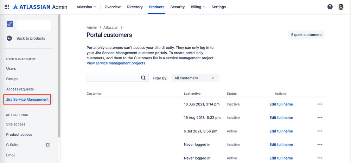Open actions menu for 10 Jun 2021 customer
This screenshot has height=163, width=351.
[320, 104]
